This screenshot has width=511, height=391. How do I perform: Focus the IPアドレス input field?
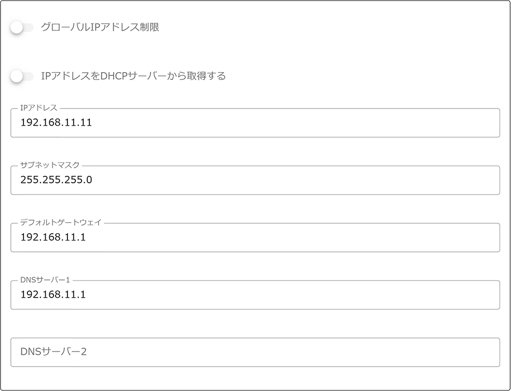291,123
